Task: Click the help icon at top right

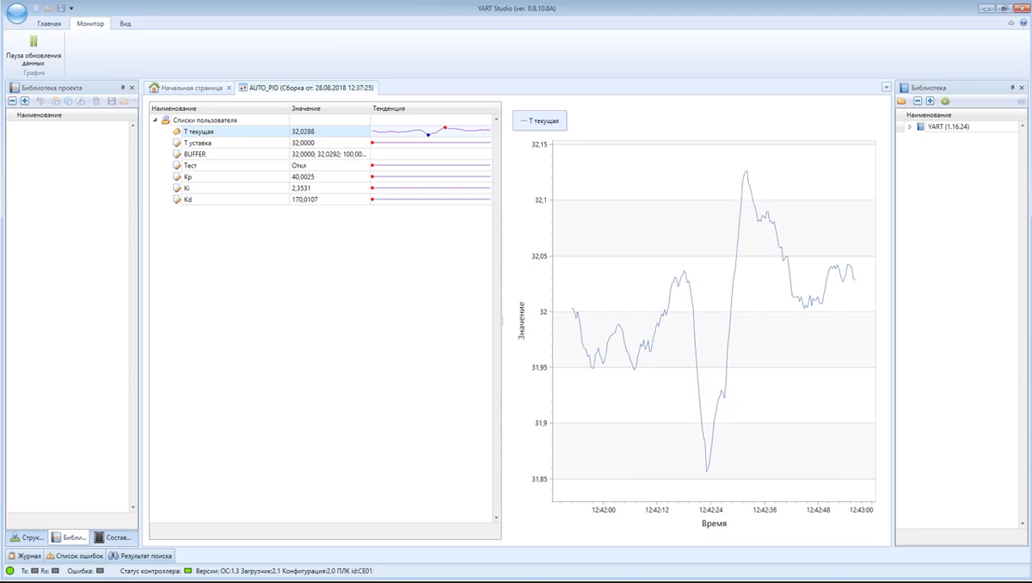Action: tap(1022, 23)
